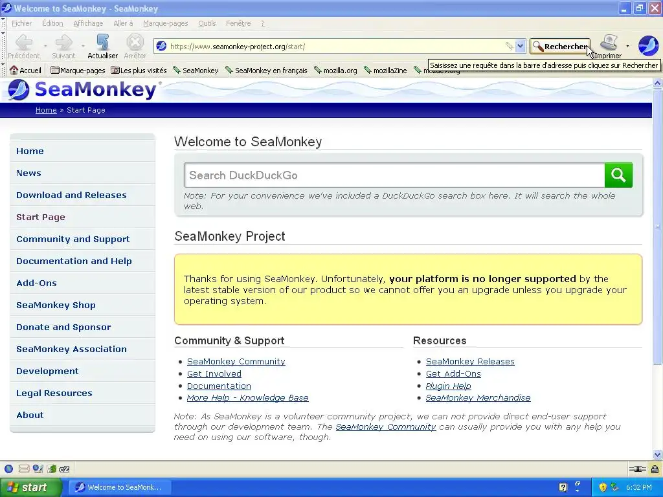Open Navigator via status bar globe icon
Screen dimensions: 663x497
(x=9, y=469)
